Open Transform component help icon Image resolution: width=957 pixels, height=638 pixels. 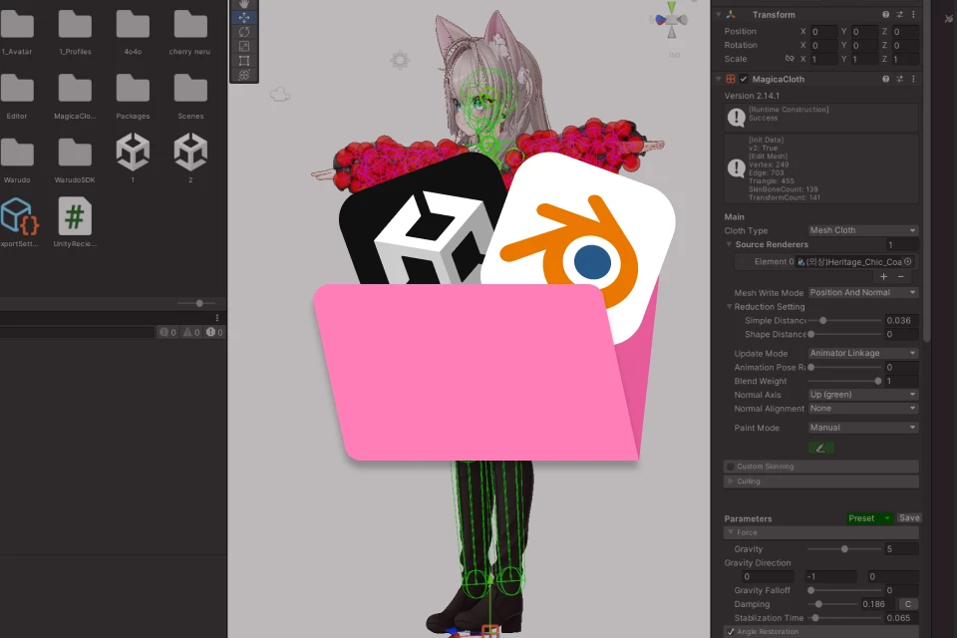(885, 15)
